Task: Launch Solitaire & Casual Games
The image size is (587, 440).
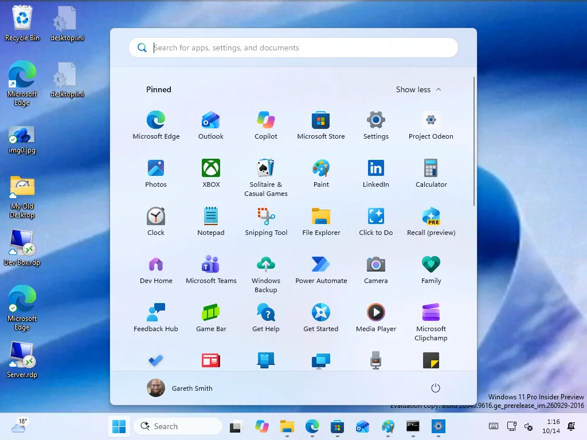Action: [x=266, y=178]
